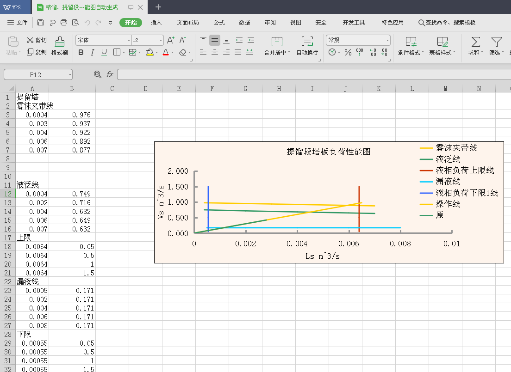Click the Filter (筛选) funnel icon
The image size is (511, 372).
(496, 42)
